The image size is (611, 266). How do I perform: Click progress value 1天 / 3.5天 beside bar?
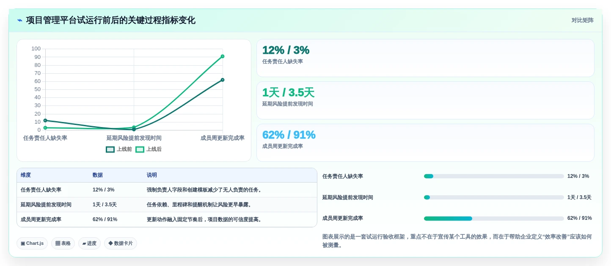click(x=579, y=197)
